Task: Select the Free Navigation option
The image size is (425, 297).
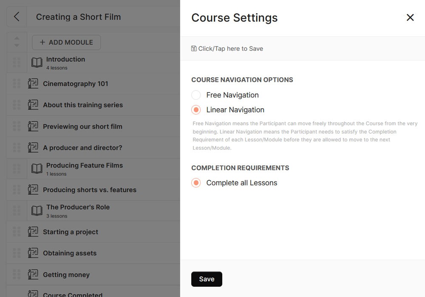Action: 196,95
